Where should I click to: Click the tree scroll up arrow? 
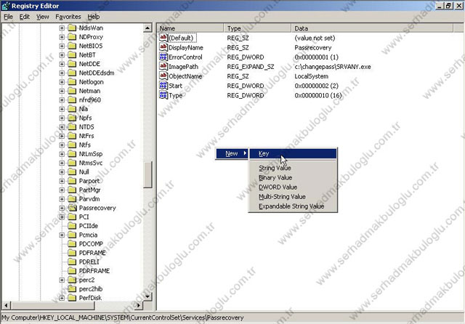coord(147,28)
